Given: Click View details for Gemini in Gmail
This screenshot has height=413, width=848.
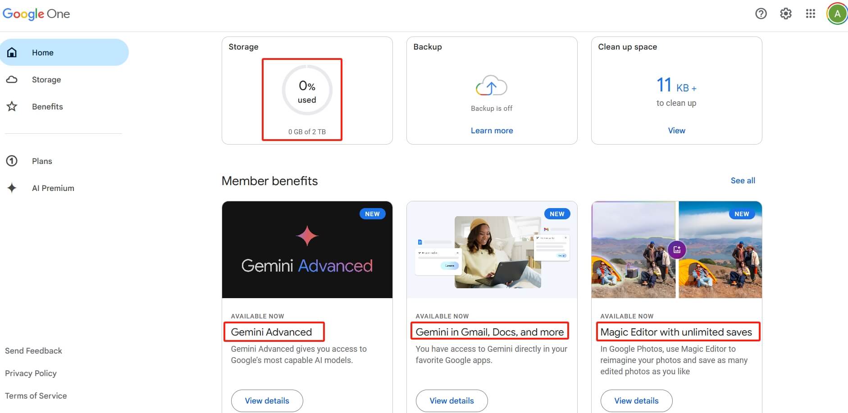Looking at the screenshot, I should 452,401.
